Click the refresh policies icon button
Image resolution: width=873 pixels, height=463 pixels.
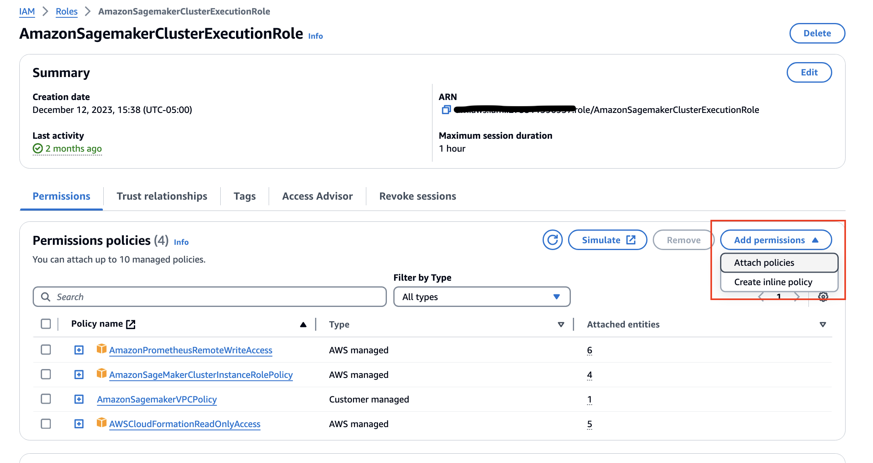552,240
